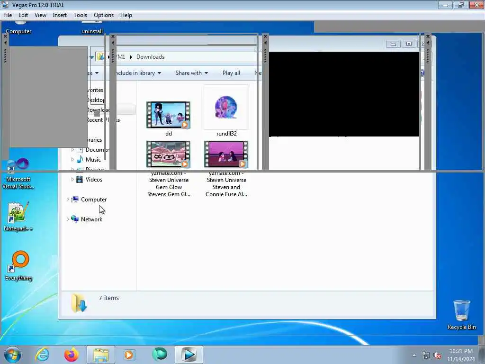The height and width of the screenshot is (364, 485).
Task: Select the Recycle Bin icon
Action: pyautogui.click(x=461, y=315)
